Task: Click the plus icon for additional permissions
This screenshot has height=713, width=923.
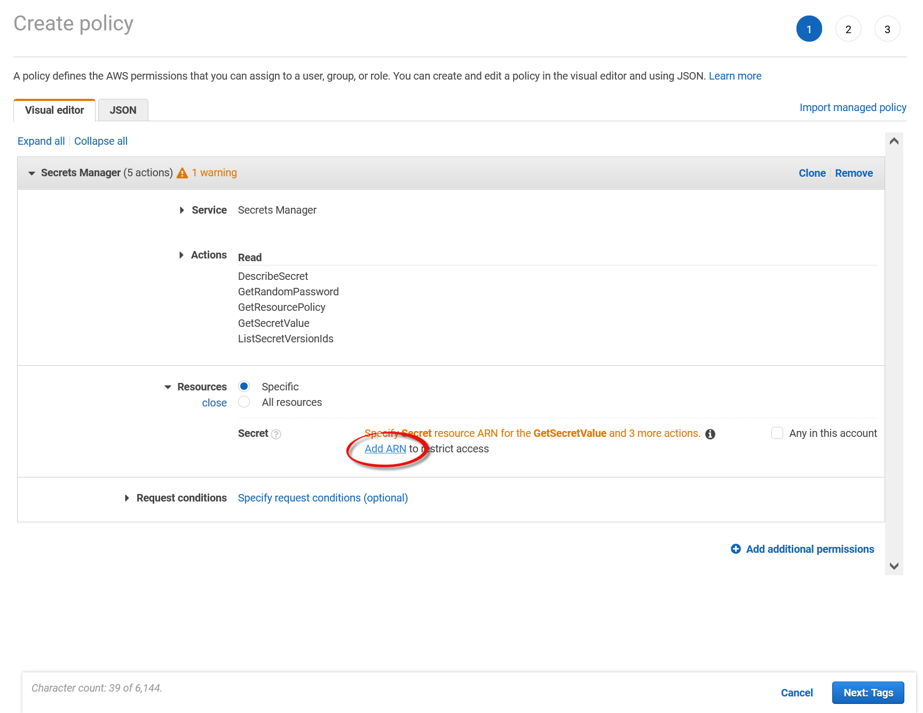Action: click(x=736, y=549)
